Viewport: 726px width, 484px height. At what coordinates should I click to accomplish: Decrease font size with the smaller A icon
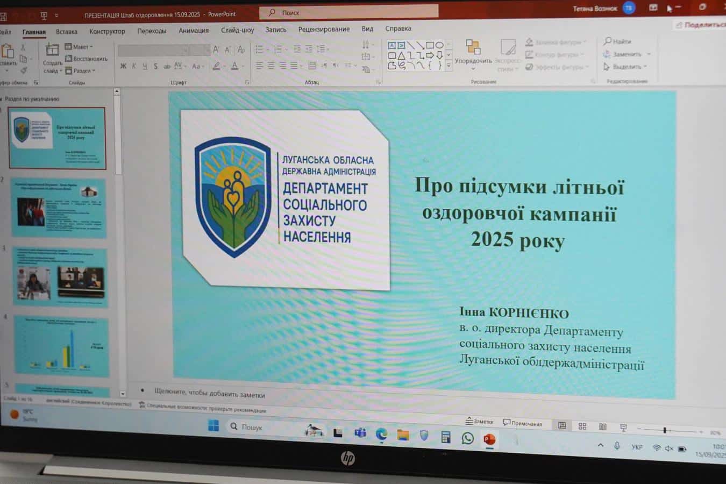pyautogui.click(x=227, y=49)
